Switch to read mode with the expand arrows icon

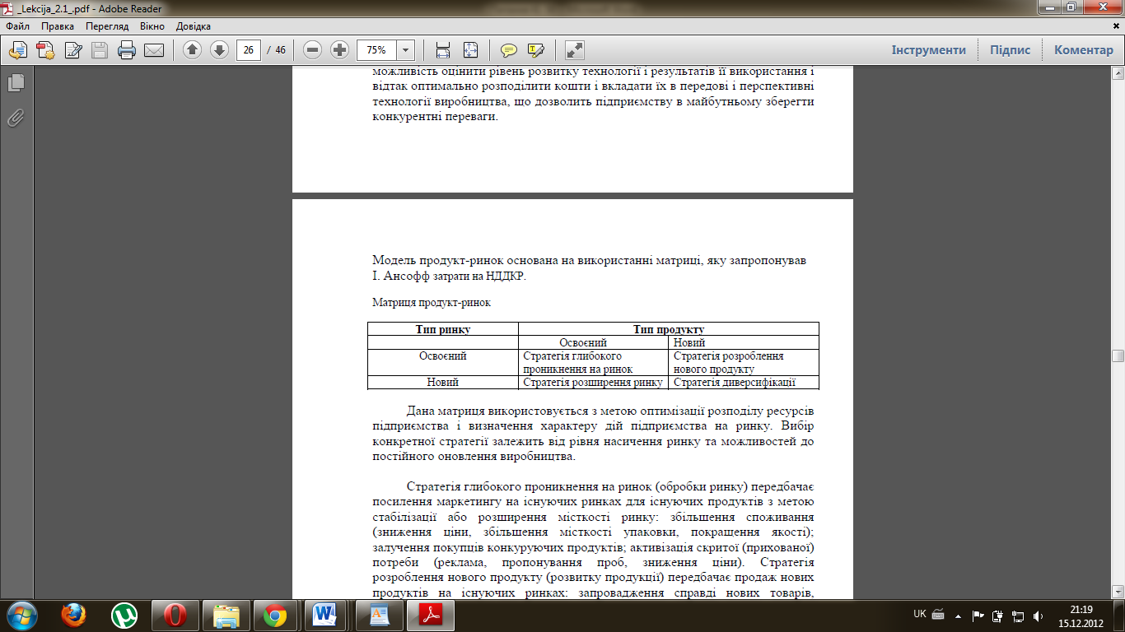click(575, 50)
